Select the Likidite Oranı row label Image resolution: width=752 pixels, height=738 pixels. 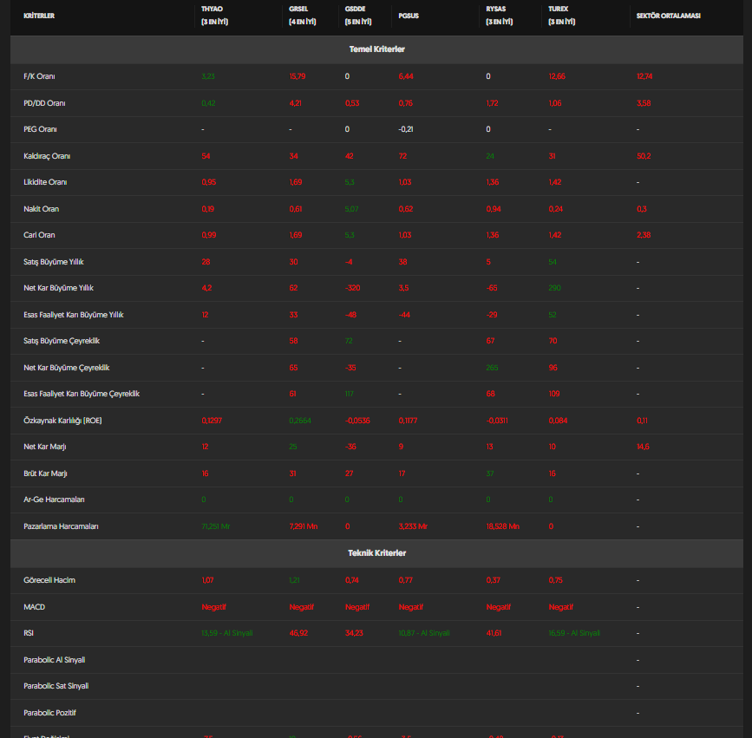45,182
